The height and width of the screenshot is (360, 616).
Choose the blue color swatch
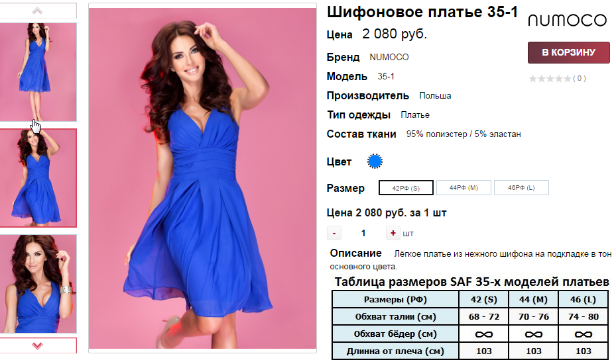click(375, 161)
